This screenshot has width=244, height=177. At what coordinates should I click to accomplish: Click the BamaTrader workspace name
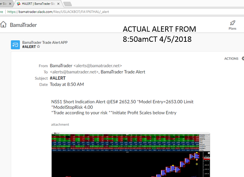pos(23,25)
